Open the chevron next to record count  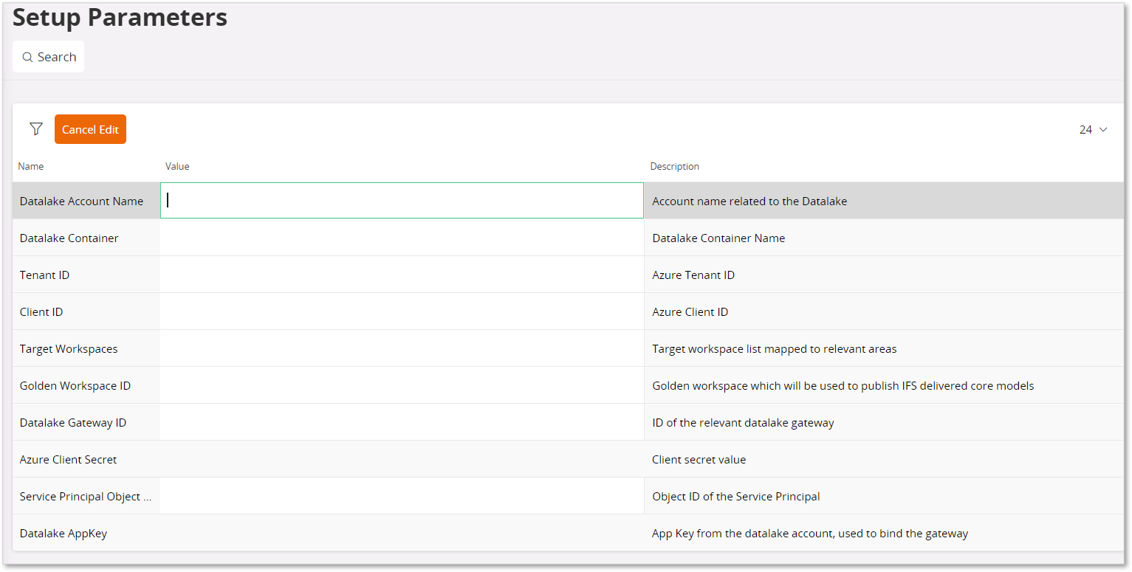[1103, 129]
